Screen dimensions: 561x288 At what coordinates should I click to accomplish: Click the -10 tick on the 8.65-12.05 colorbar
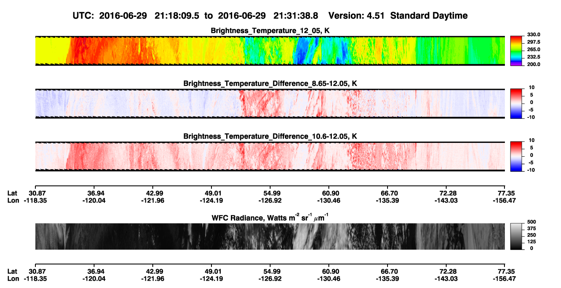coord(531,117)
